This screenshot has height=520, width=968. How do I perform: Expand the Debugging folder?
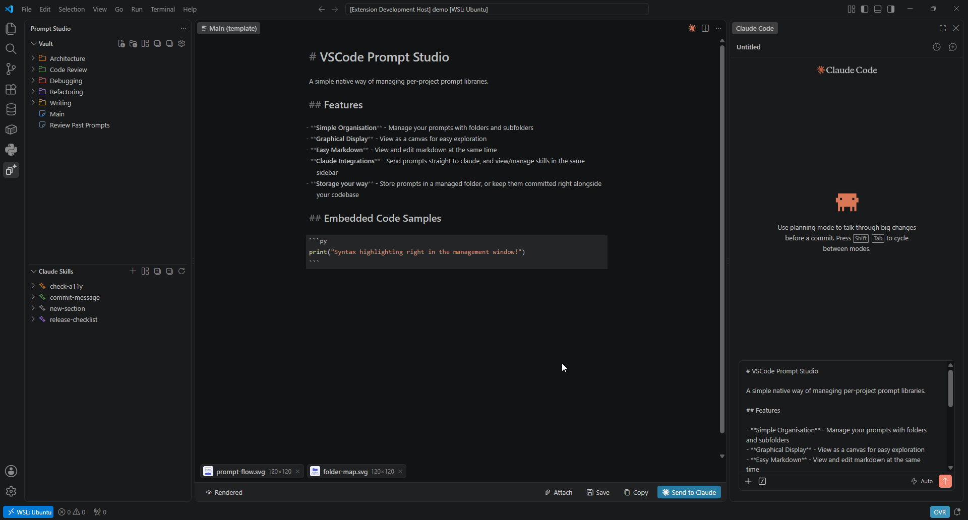33,81
